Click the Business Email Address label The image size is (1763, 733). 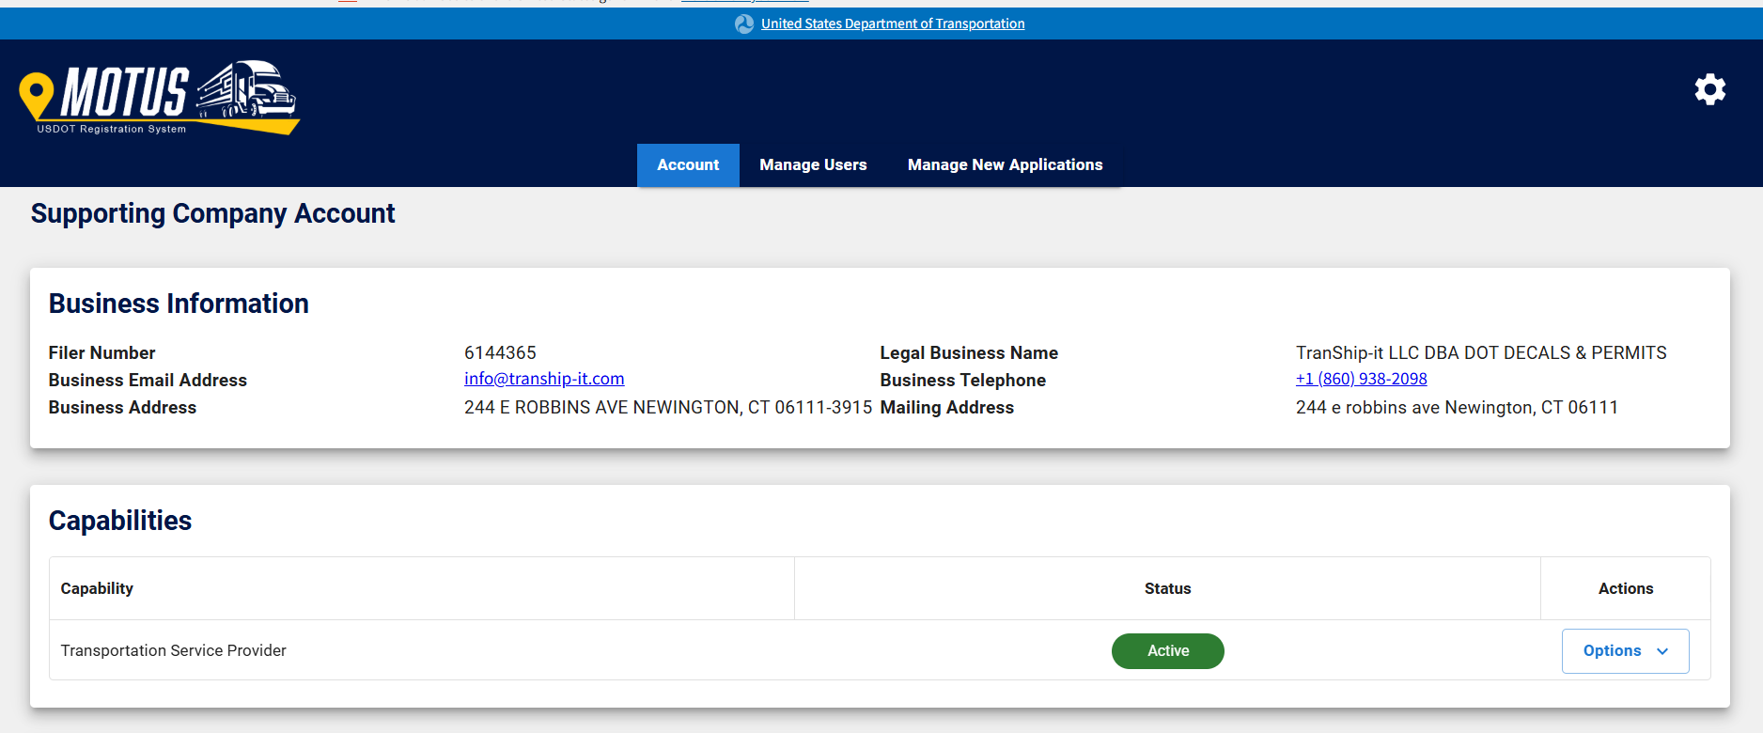pyautogui.click(x=148, y=380)
